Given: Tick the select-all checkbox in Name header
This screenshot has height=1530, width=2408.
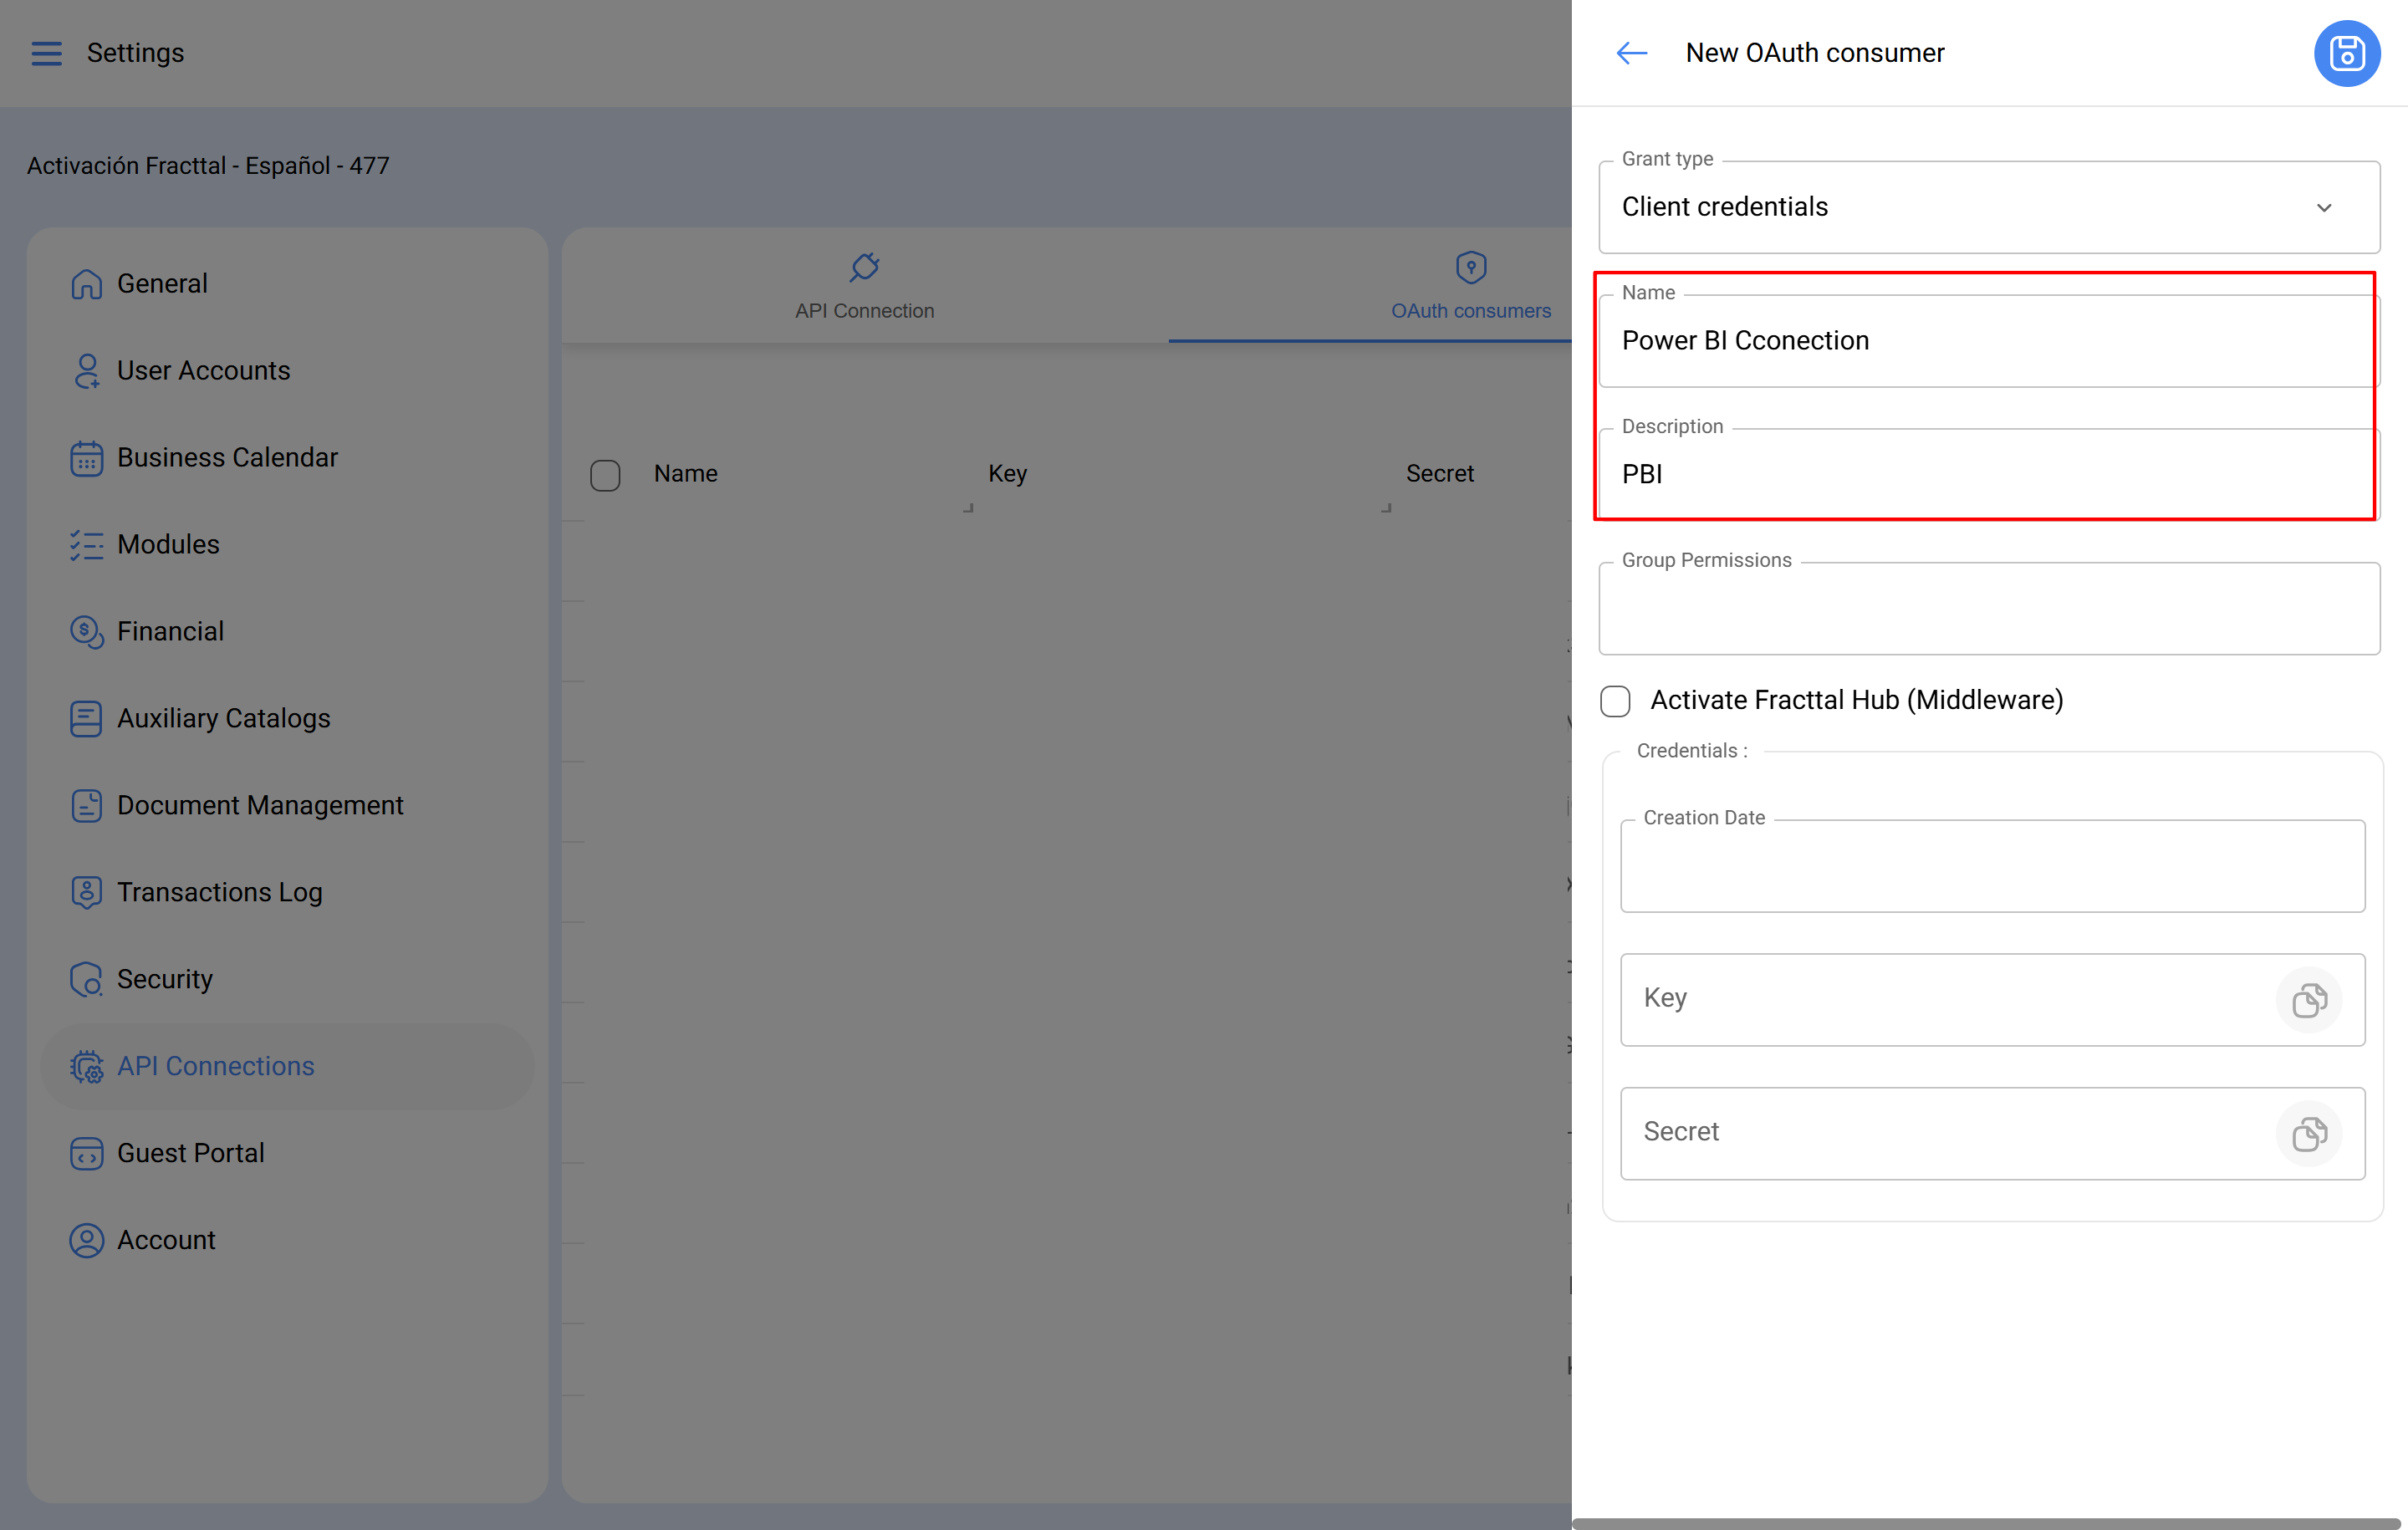Looking at the screenshot, I should 605,475.
